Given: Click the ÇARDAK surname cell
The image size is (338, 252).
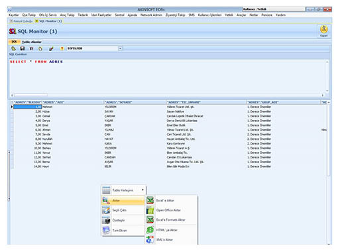Looking at the screenshot, I should 135,116.
